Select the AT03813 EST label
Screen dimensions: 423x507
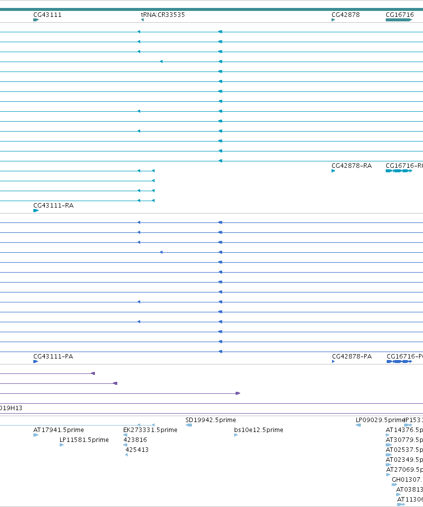[x=410, y=490]
